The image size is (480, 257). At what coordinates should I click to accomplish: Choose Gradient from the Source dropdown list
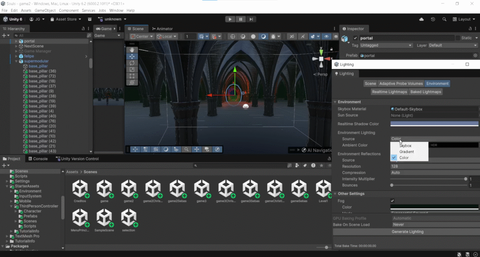point(406,152)
